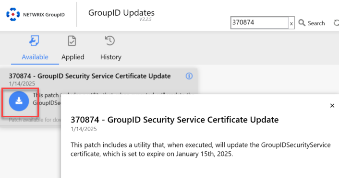Image resolution: width=339 pixels, height=178 pixels.
Task: Click the popup title 370874 Certificate Update
Action: (174, 120)
